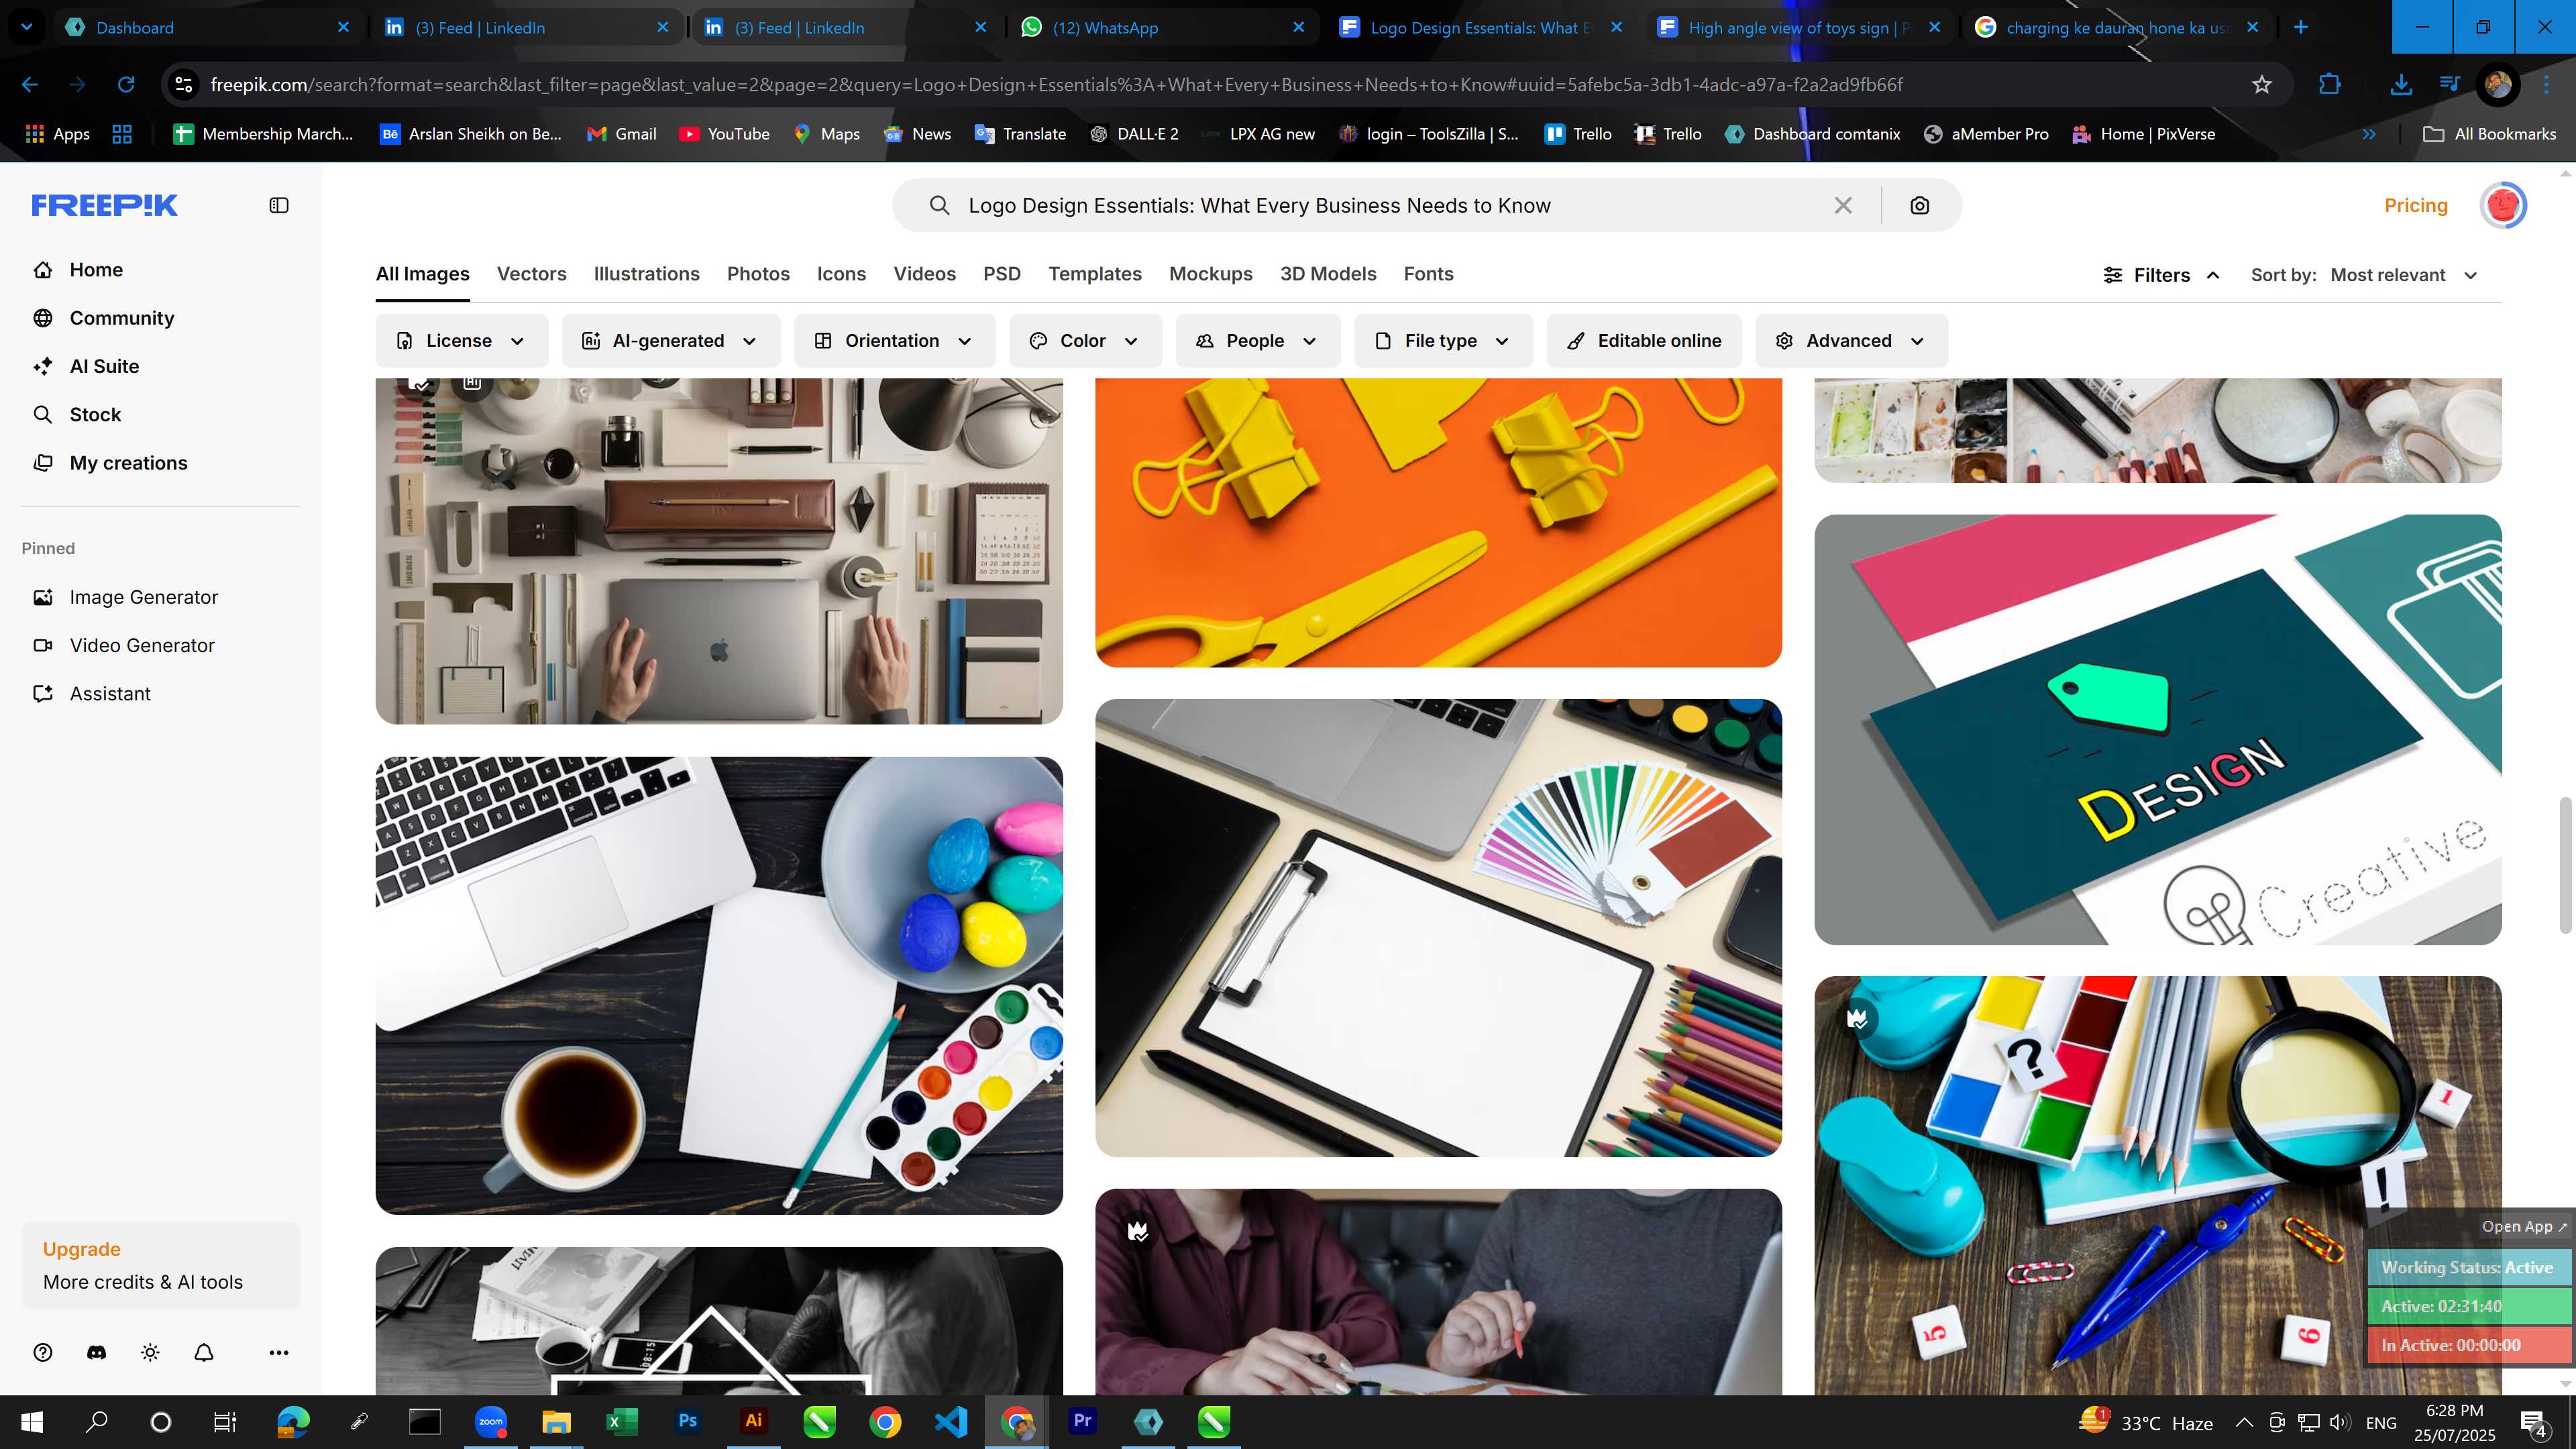Screen dimensions: 2576x1449
Task: Open the Freepik logo home link
Action: point(104,205)
